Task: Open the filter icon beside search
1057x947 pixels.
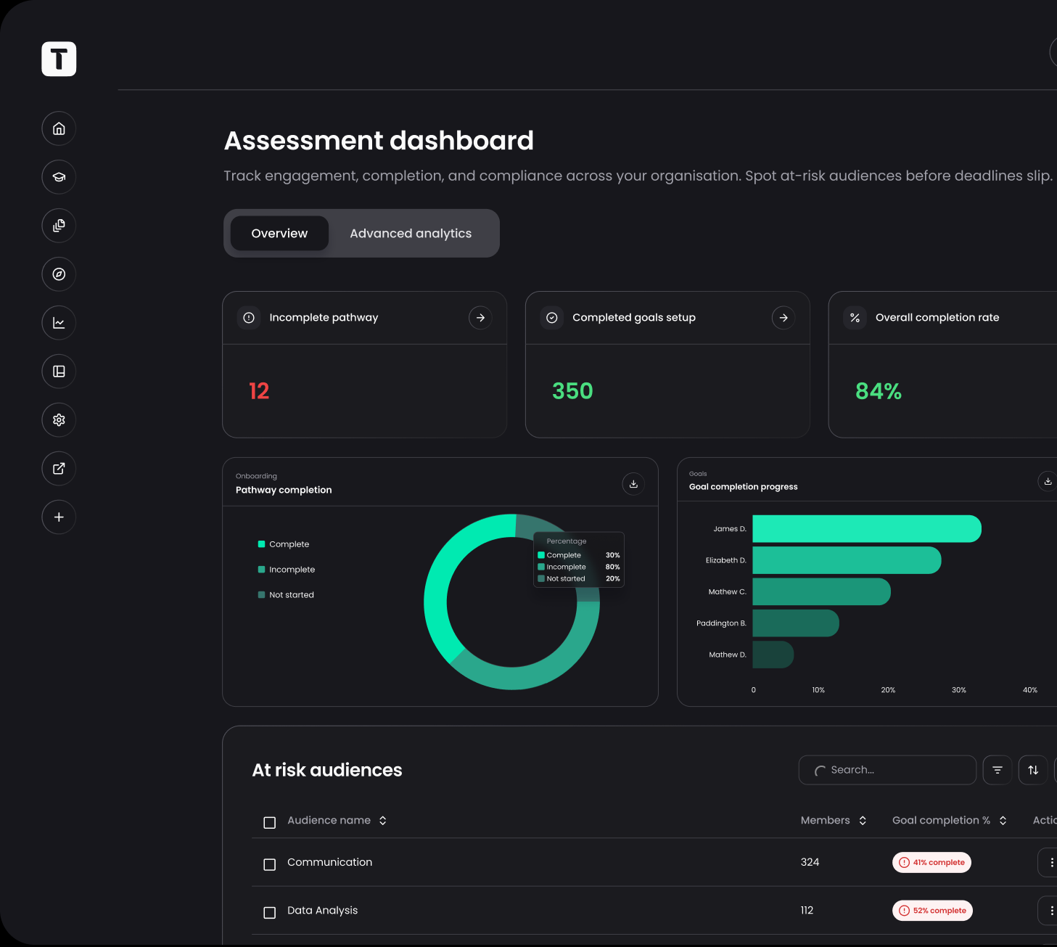Action: coord(998,770)
